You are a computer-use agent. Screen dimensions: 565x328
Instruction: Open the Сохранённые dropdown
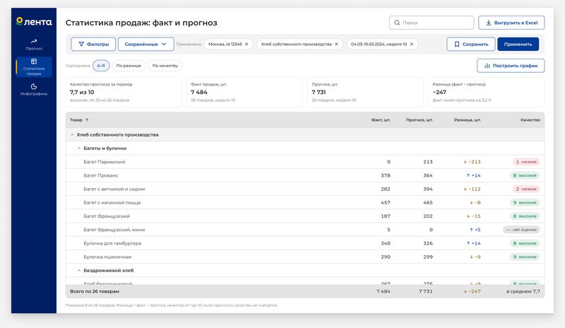click(x=146, y=44)
